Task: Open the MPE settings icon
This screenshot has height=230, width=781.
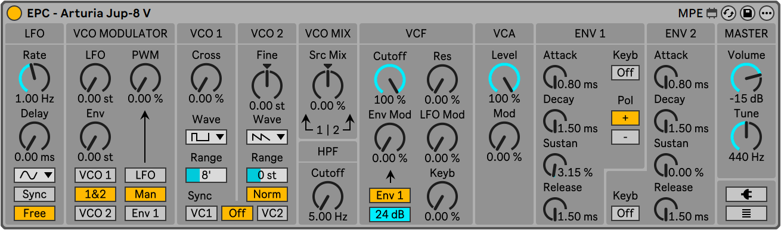Action: 712,13
